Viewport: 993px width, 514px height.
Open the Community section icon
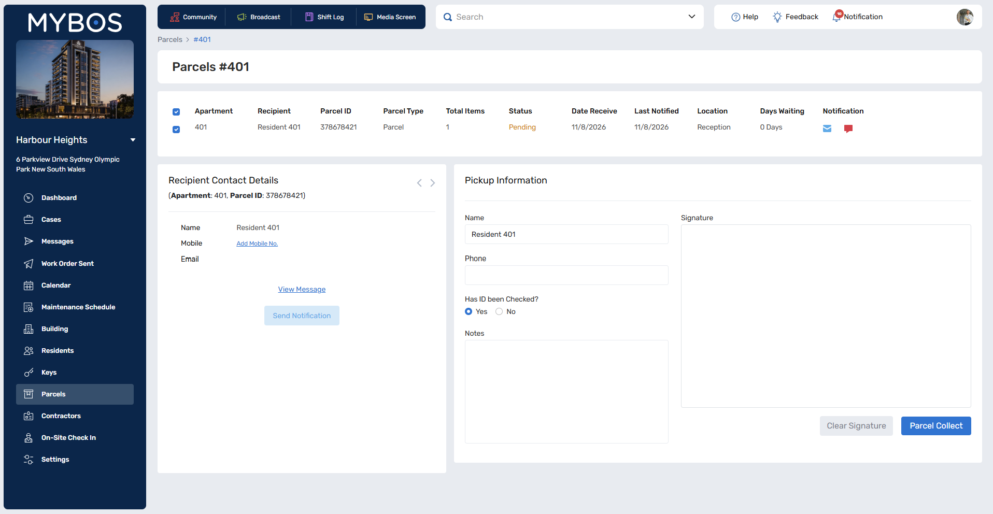click(x=175, y=17)
